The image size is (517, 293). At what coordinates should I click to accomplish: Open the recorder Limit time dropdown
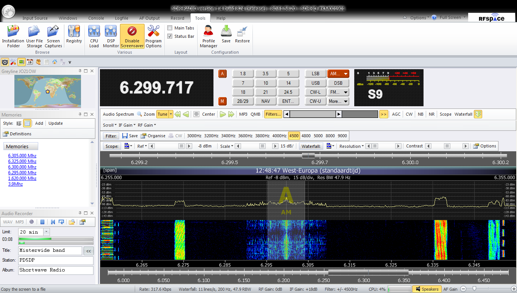point(47,232)
